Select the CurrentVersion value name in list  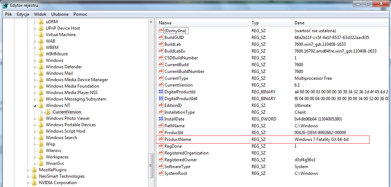coord(178,85)
